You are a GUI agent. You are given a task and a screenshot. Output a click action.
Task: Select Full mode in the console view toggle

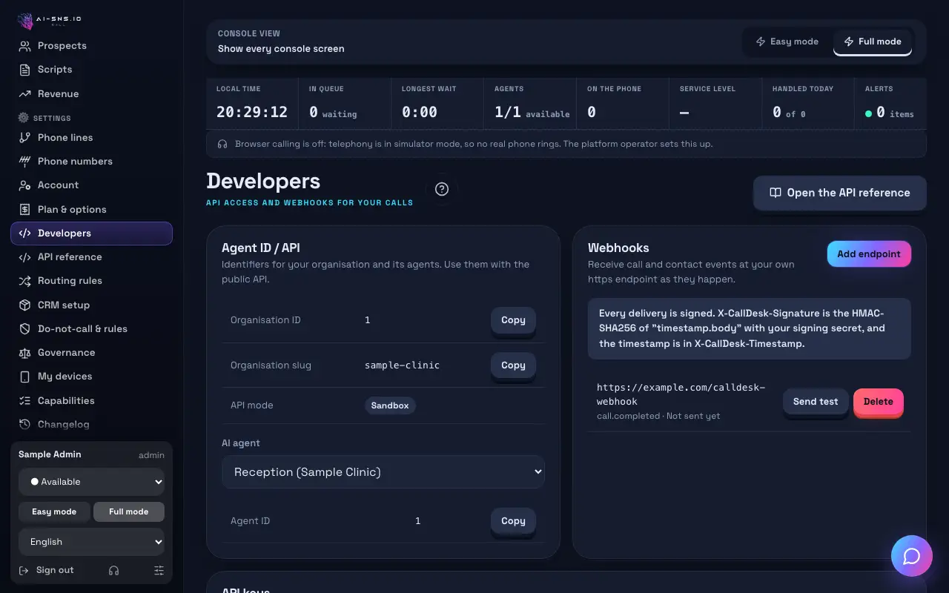coord(873,42)
